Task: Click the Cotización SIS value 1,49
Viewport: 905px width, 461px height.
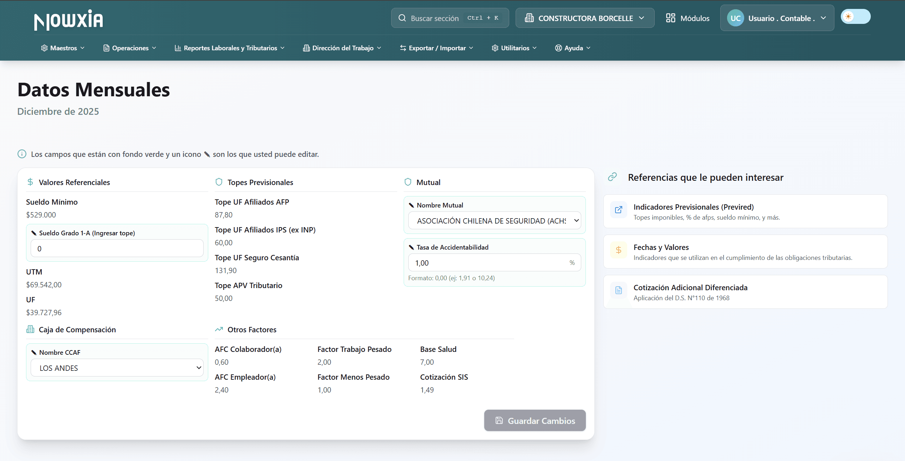Action: click(427, 390)
